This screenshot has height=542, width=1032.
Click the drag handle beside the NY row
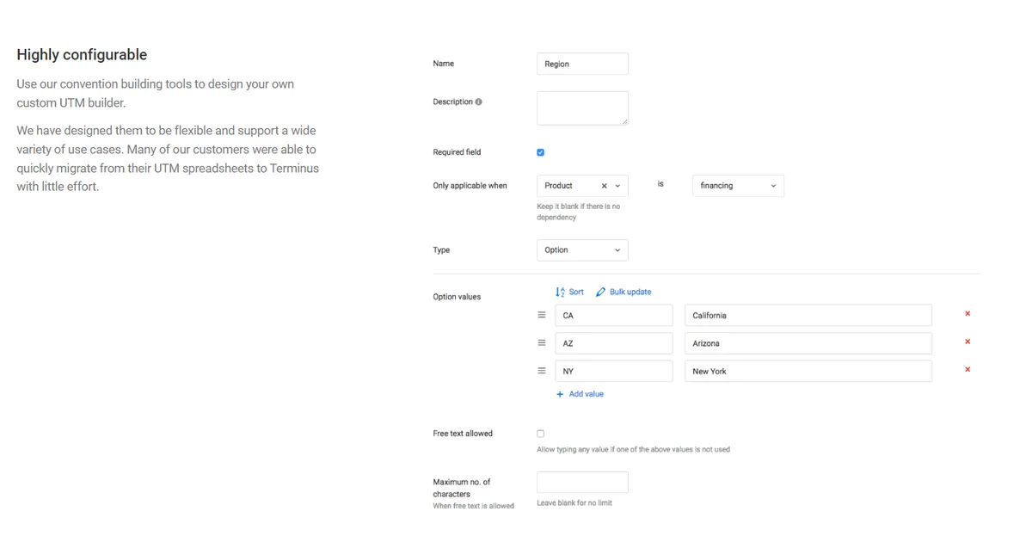tap(541, 370)
